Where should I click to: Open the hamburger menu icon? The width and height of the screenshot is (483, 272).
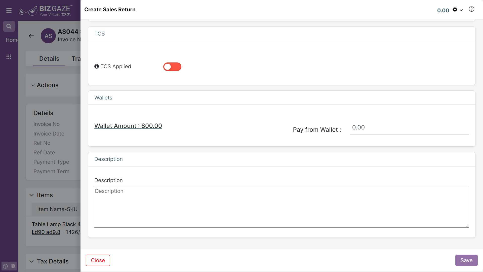click(9, 10)
